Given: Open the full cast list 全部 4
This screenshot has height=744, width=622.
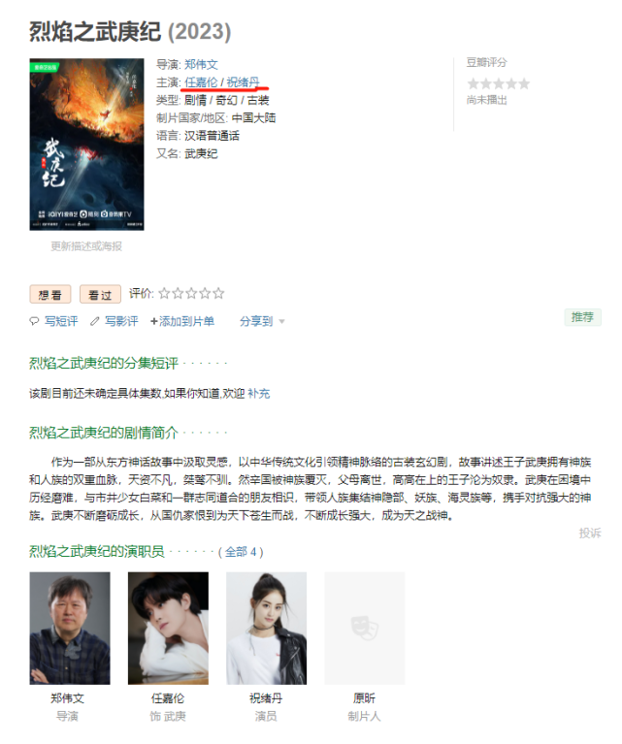Looking at the screenshot, I should (x=241, y=552).
